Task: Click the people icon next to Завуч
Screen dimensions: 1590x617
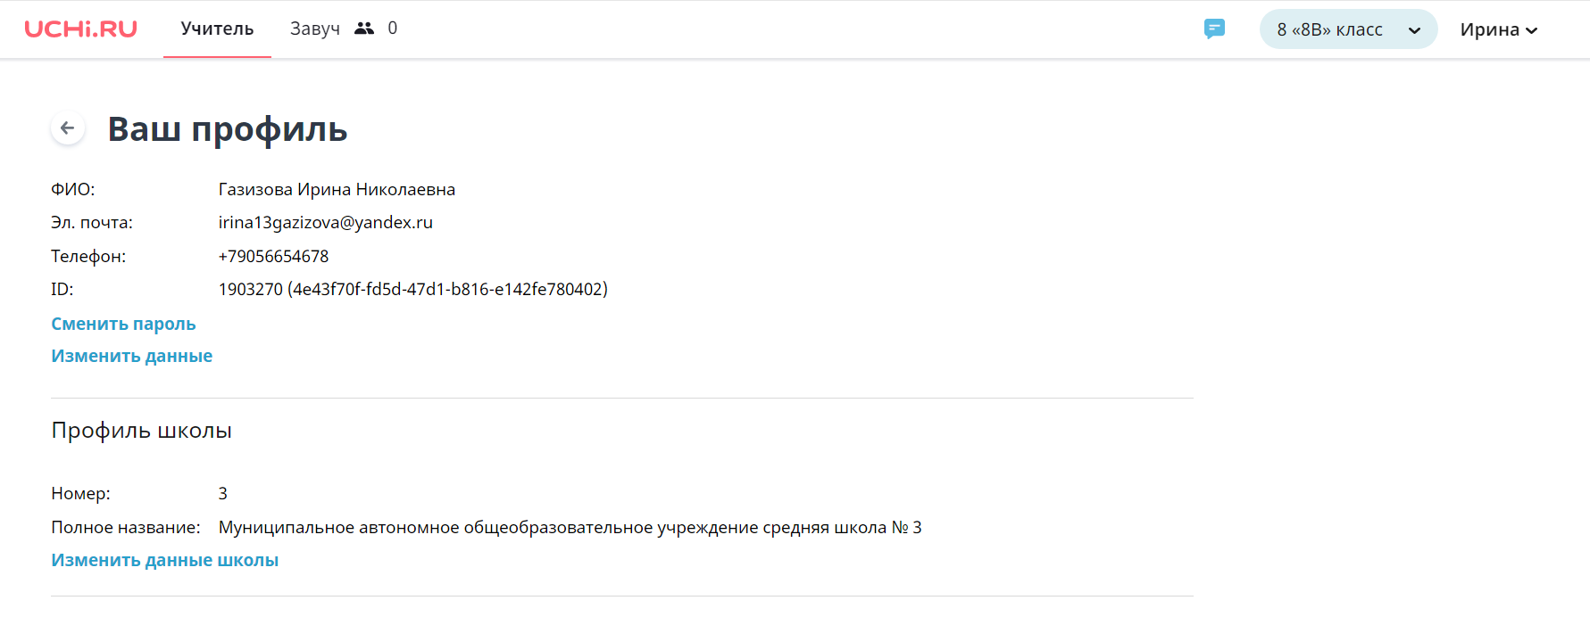Action: (364, 29)
